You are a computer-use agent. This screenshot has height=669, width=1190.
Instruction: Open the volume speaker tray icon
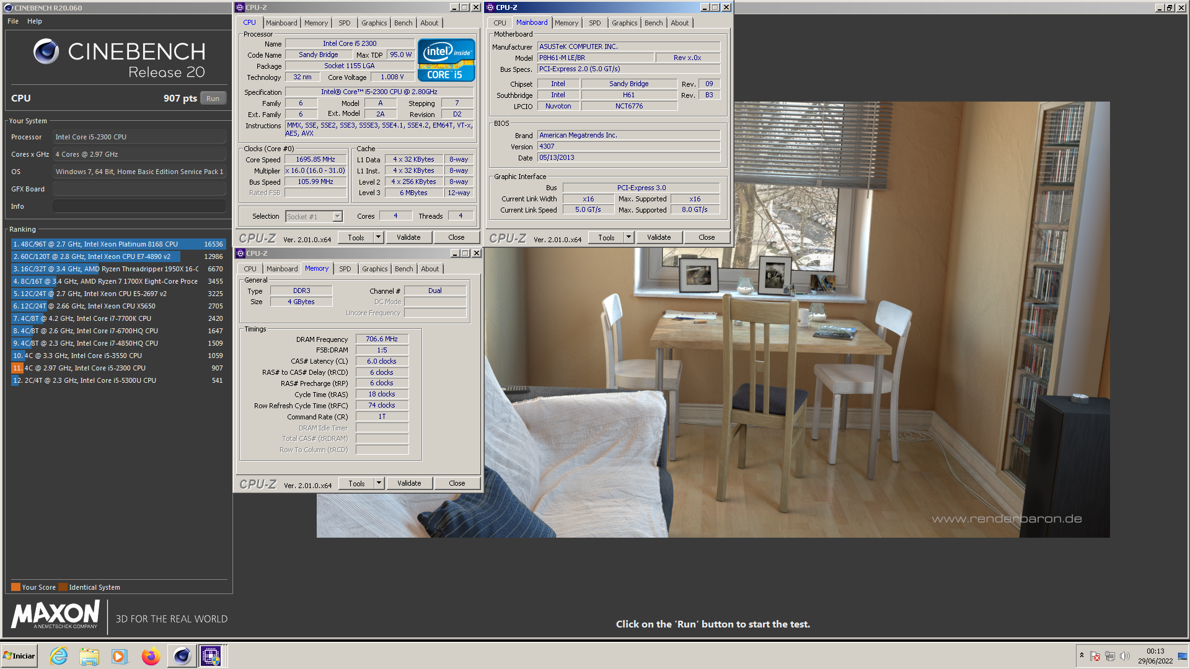[1125, 656]
